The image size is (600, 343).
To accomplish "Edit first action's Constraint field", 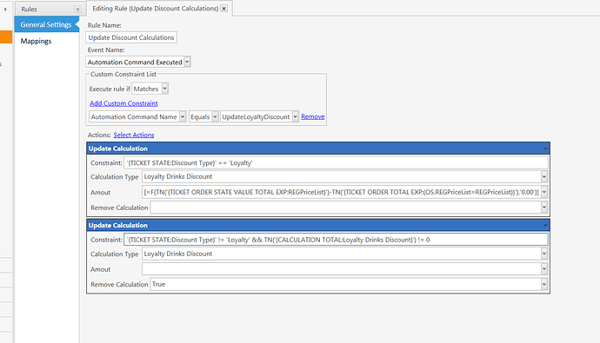I will 336,162.
